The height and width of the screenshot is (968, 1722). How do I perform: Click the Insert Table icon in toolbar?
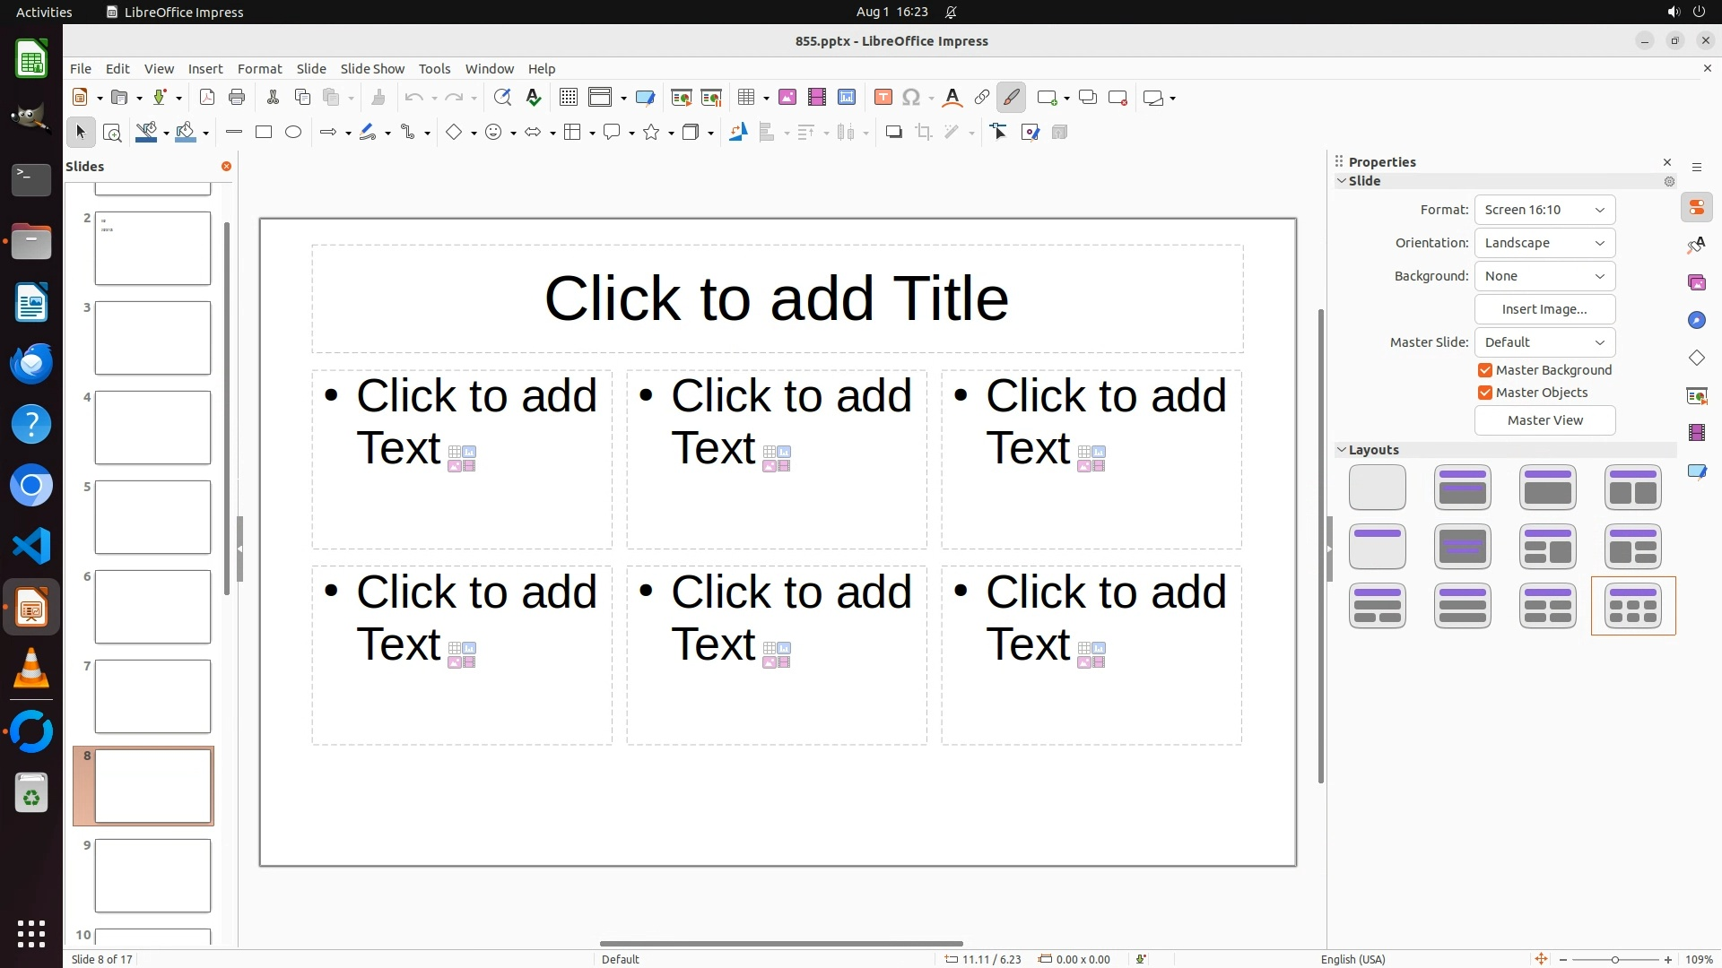click(x=745, y=98)
